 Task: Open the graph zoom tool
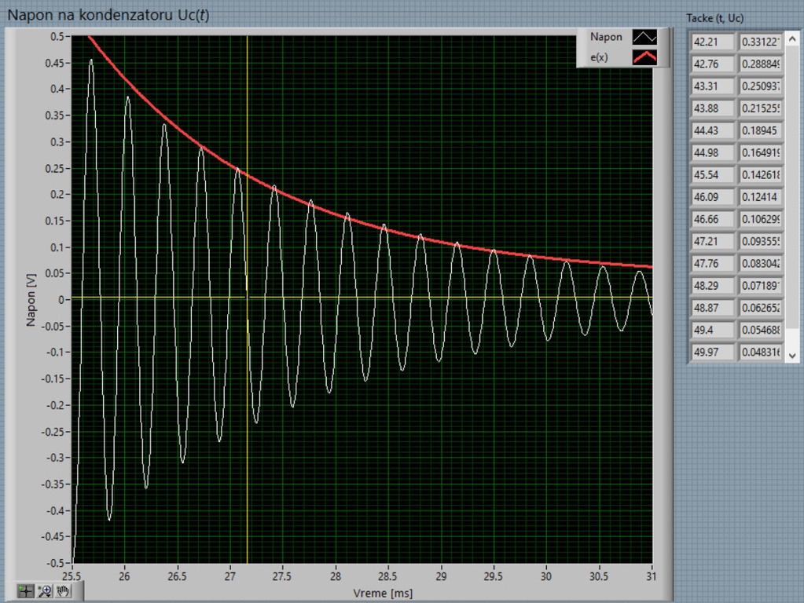(45, 591)
